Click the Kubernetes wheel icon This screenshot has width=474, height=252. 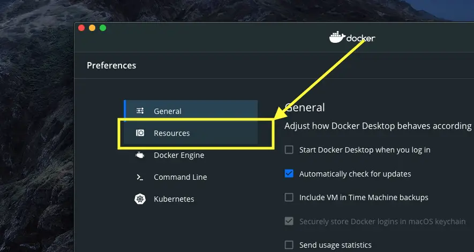(140, 199)
